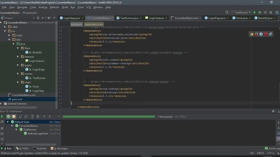The image size is (280, 157).
Task: Click scroll from source icon in Project panel
Action: pos(38,18)
